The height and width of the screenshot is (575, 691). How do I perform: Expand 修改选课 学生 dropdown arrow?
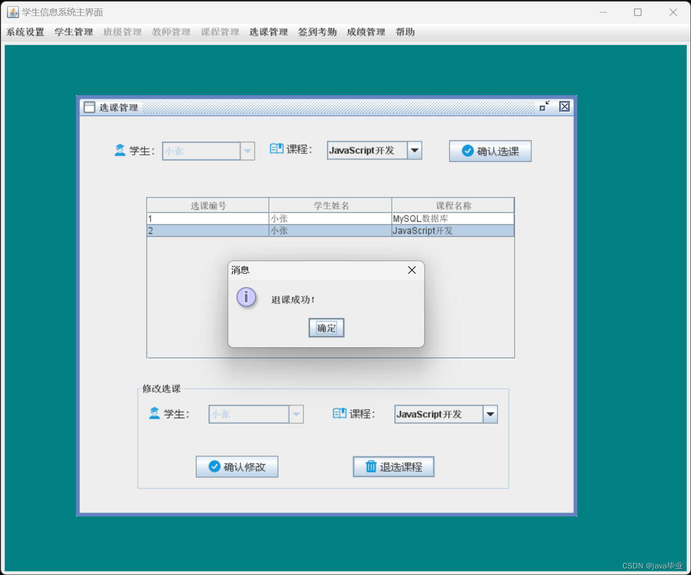[296, 414]
